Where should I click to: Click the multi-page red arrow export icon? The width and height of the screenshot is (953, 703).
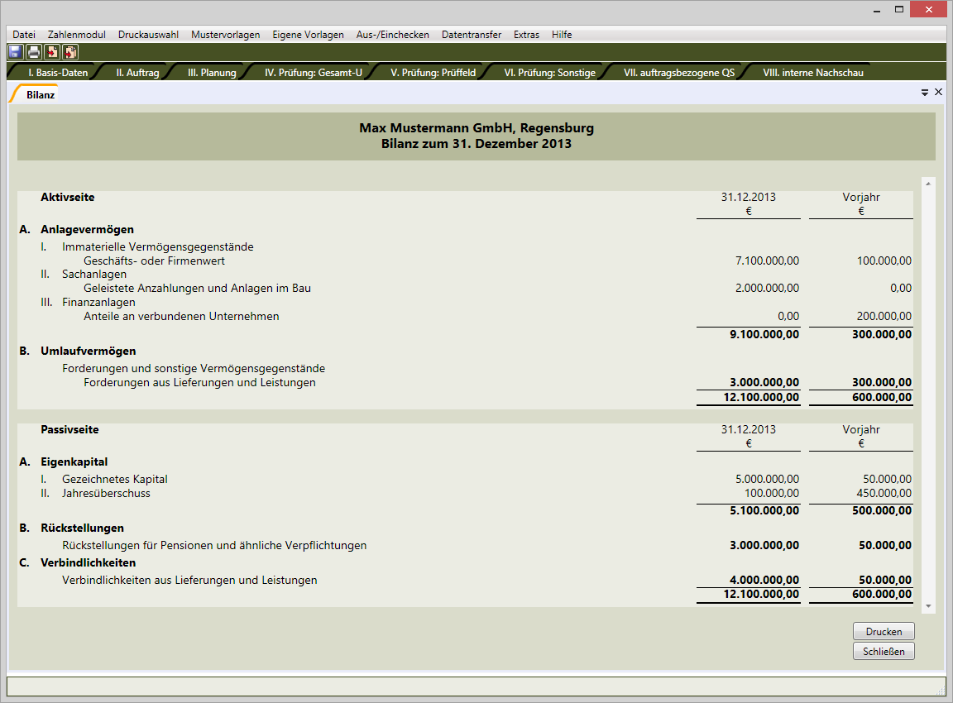(x=70, y=52)
